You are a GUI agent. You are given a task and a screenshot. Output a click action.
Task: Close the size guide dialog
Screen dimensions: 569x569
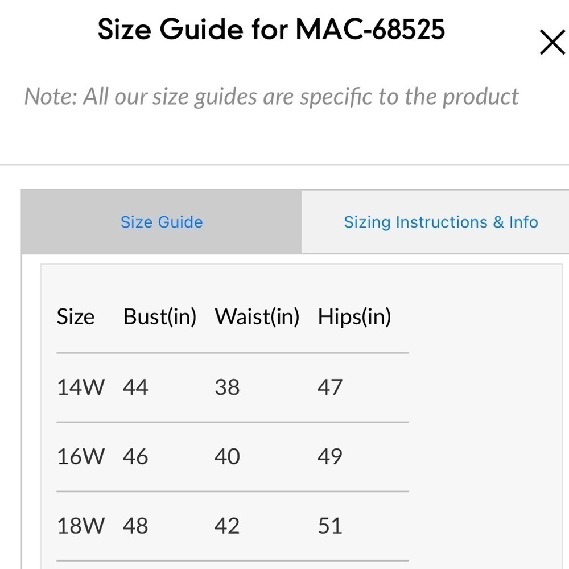click(552, 42)
